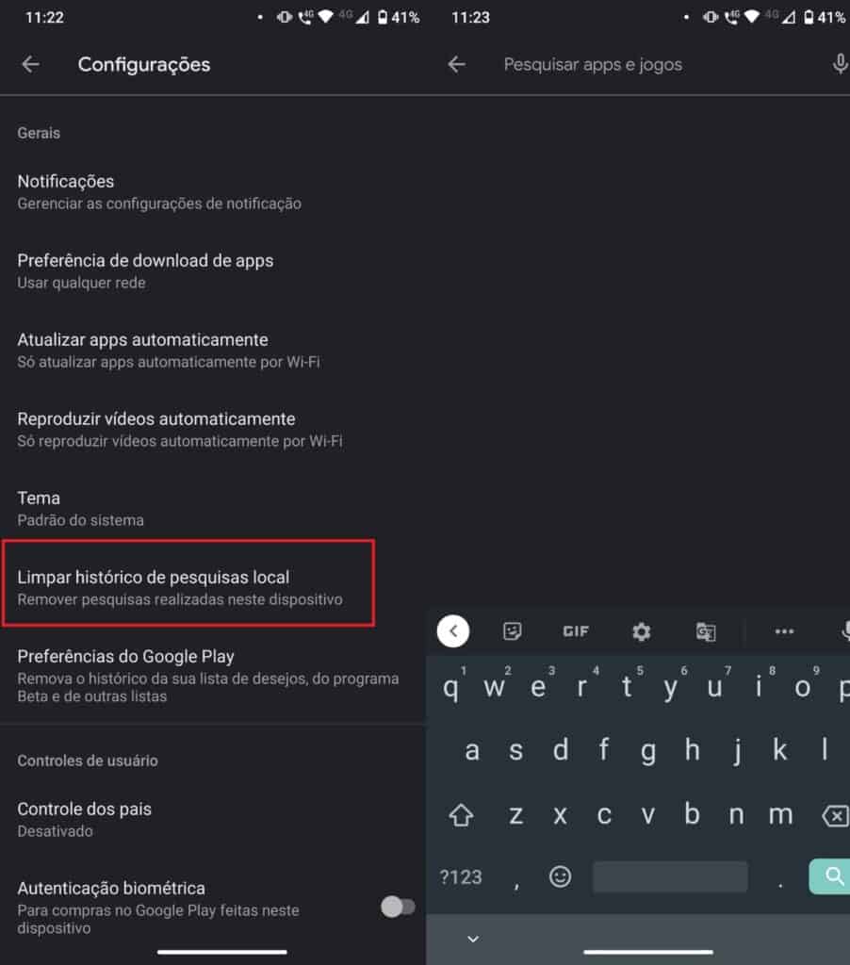Hide keyboard using down chevron
Screen dimensions: 850x965
pos(473,939)
